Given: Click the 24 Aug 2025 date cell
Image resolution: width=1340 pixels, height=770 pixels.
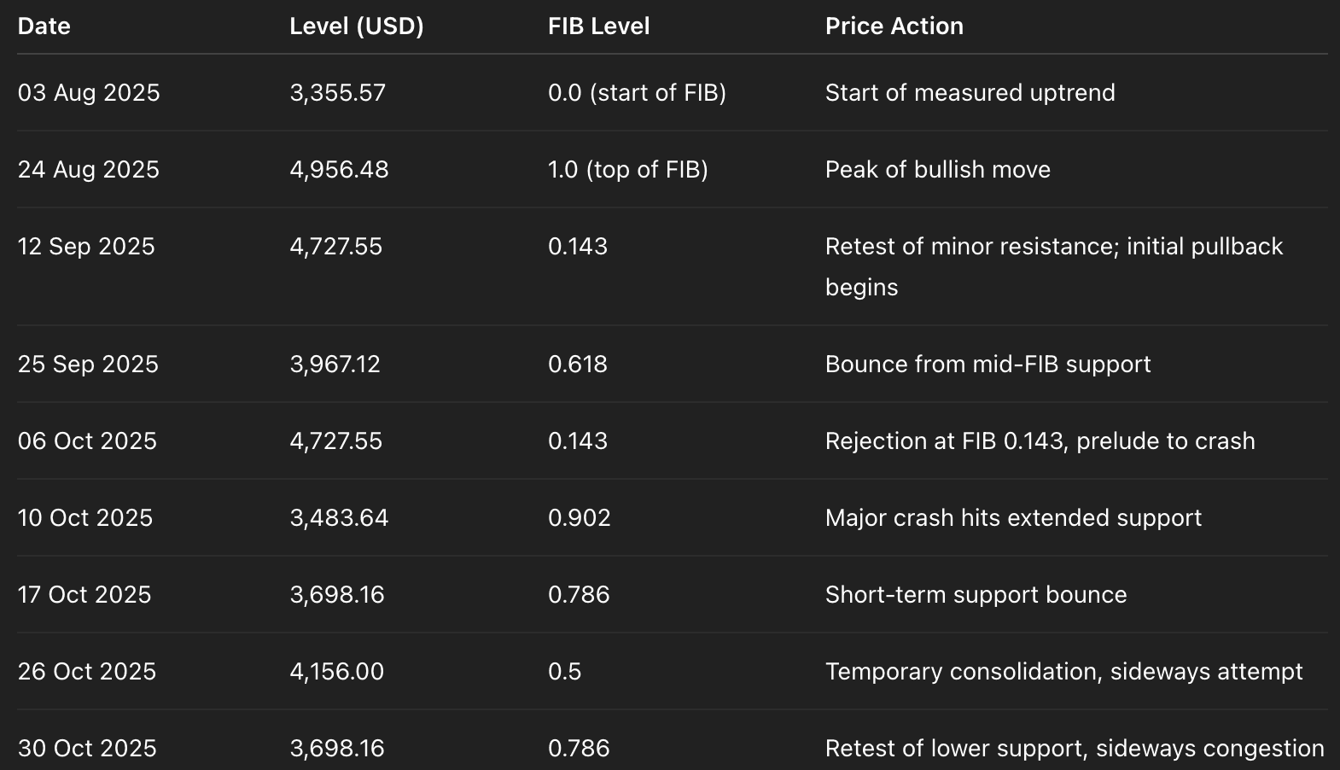Looking at the screenshot, I should (89, 170).
